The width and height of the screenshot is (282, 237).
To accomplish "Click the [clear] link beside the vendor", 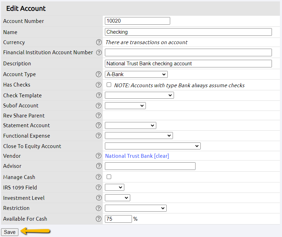I will 161,156.
